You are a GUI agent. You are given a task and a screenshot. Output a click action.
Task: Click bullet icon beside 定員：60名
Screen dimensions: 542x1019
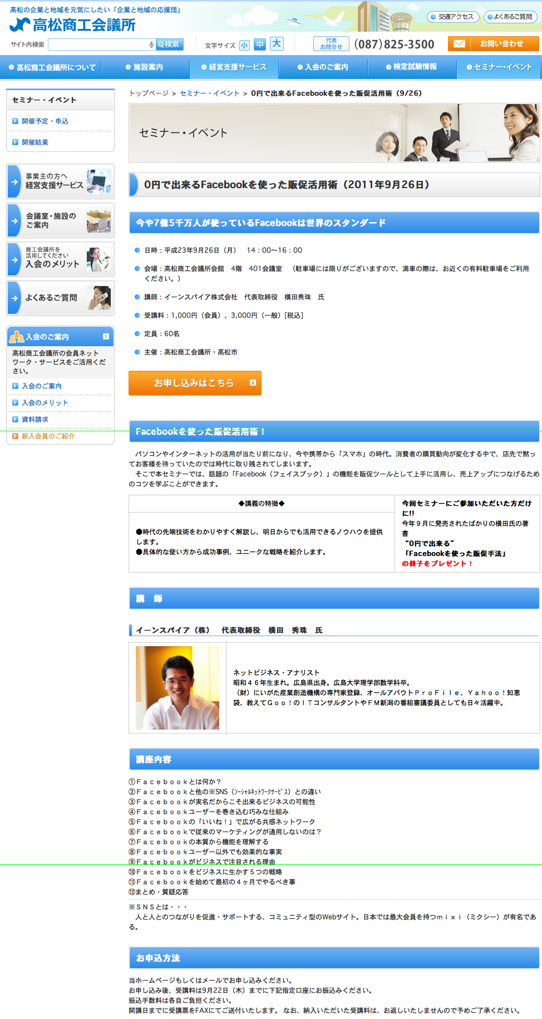(x=137, y=334)
